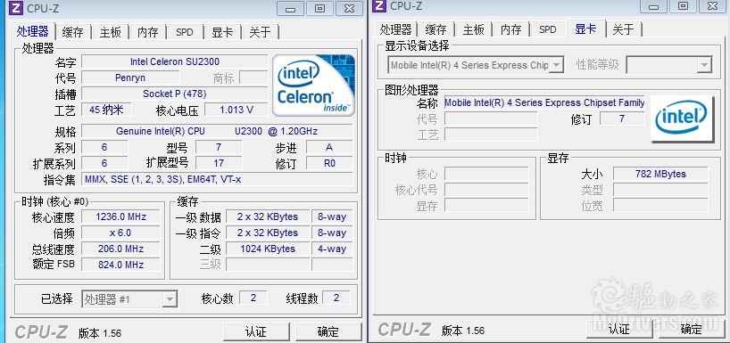This screenshot has width=730, height=343.
Task: Switch to 处理器 tab in right window
Action: pos(395,29)
